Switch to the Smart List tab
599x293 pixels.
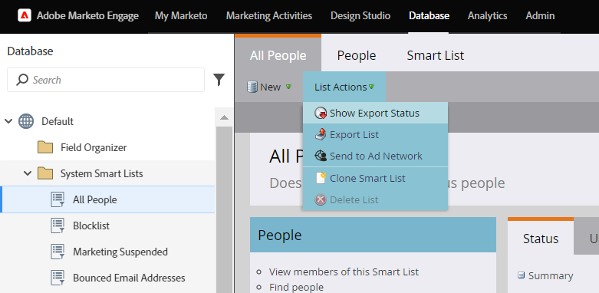435,55
